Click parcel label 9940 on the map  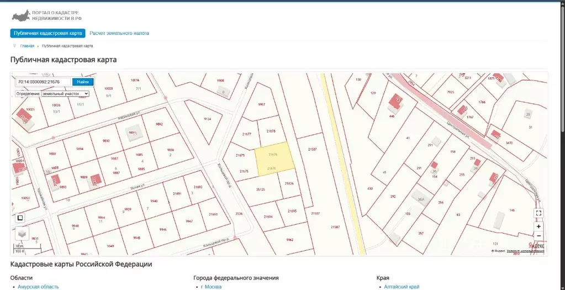pos(154,201)
